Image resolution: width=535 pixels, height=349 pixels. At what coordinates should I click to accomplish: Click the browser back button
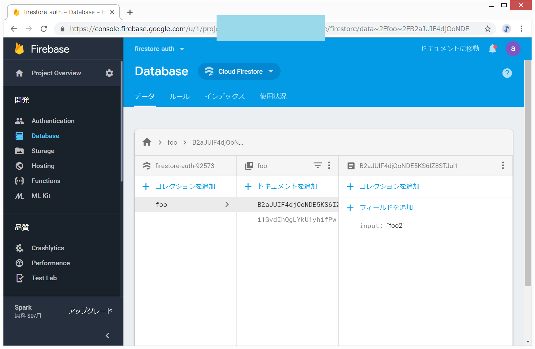pyautogui.click(x=14, y=29)
